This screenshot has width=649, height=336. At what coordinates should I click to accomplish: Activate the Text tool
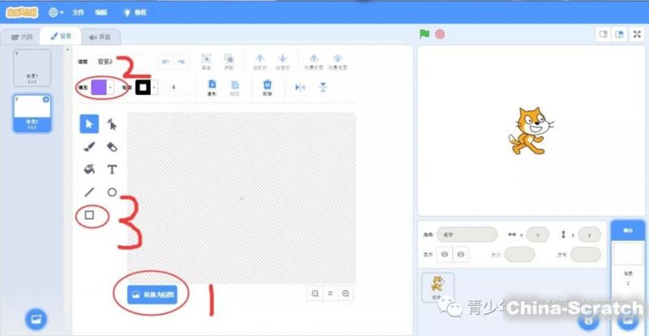click(x=112, y=170)
